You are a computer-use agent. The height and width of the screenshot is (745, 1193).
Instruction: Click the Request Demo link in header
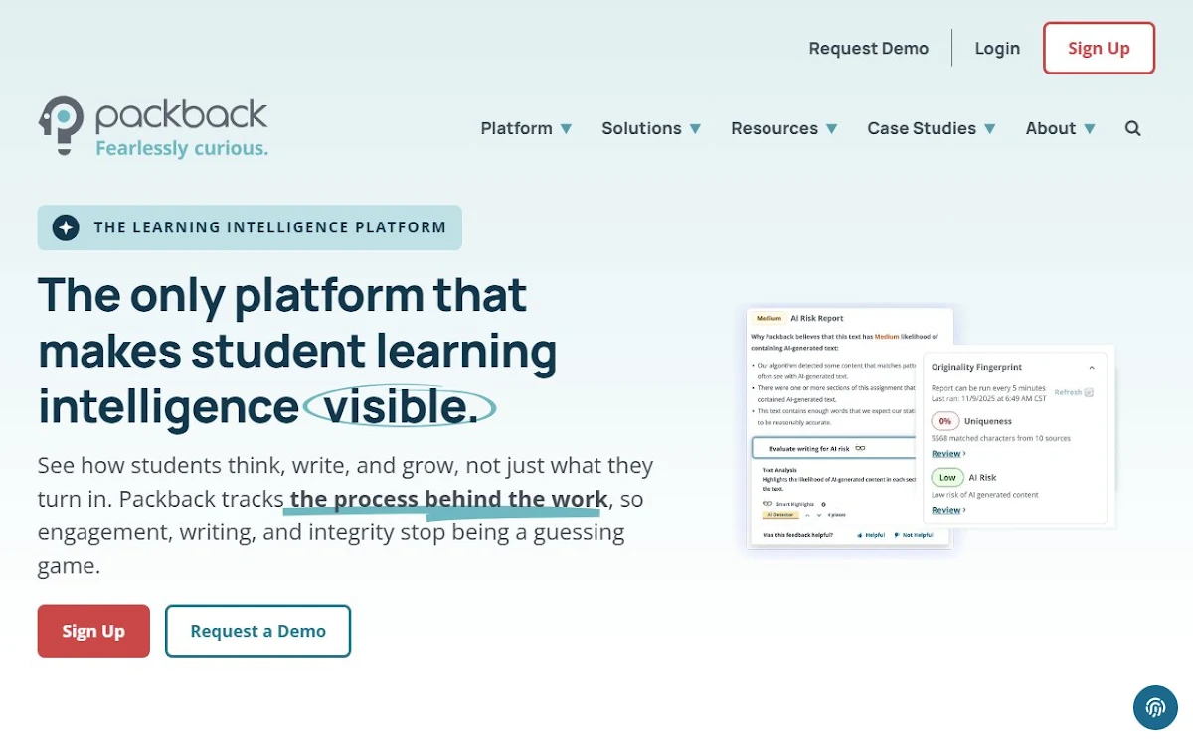click(869, 48)
